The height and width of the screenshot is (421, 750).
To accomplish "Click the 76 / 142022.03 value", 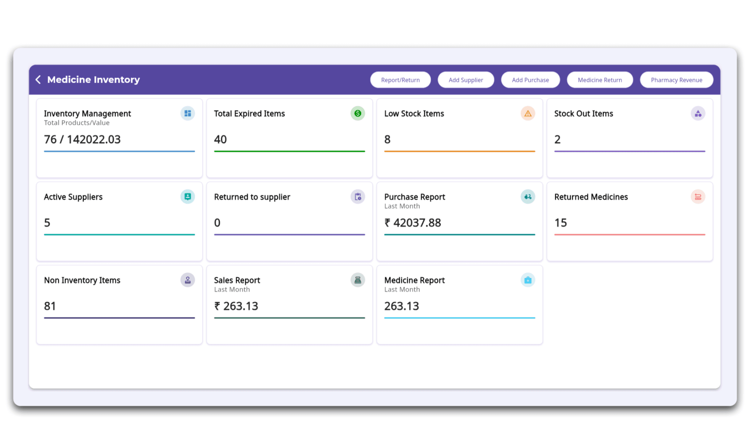I will 82,139.
